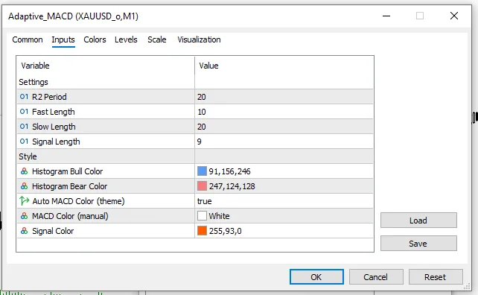
Task: Click the OK button
Action: point(316,276)
